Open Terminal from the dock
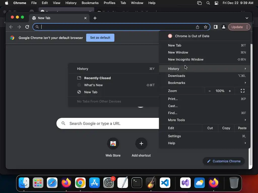Viewport: 258px width, 193px height. click(x=137, y=183)
